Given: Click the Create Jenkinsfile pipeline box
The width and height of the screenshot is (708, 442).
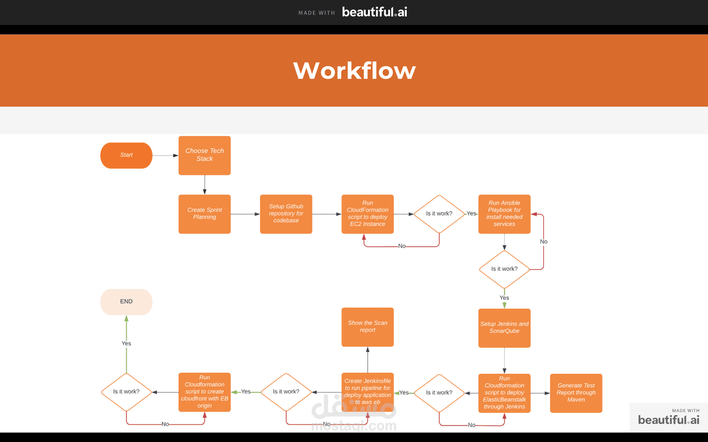Looking at the screenshot, I should [x=368, y=392].
